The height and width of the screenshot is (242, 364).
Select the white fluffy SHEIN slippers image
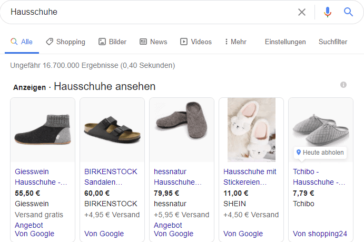click(251, 130)
